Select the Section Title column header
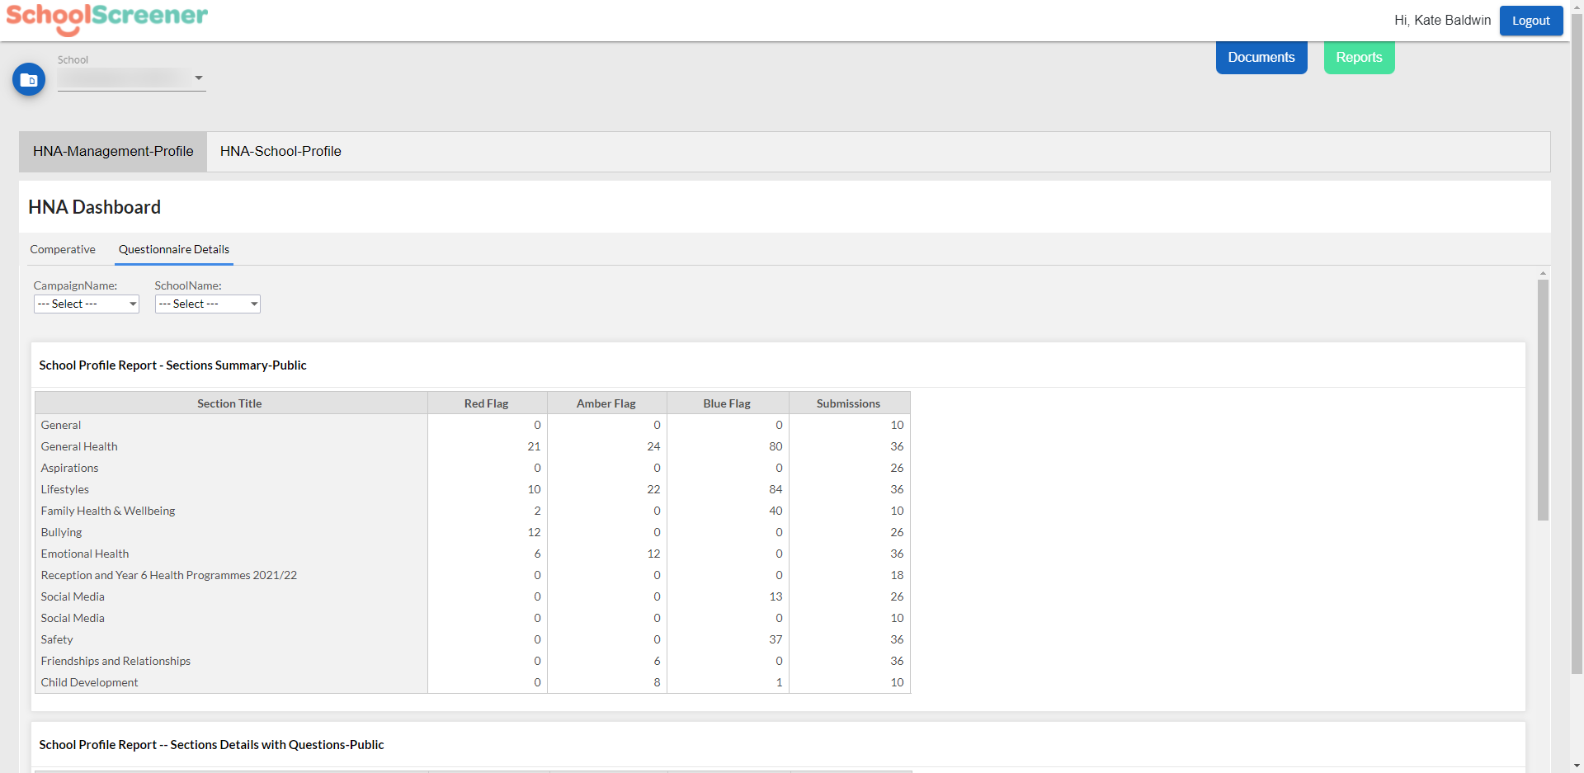The width and height of the screenshot is (1584, 773). coord(229,403)
